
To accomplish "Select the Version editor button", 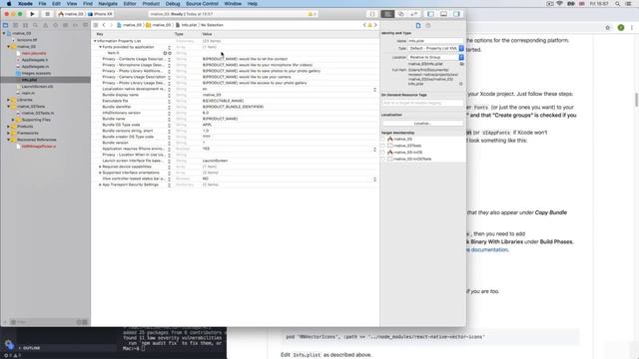I will [x=414, y=14].
